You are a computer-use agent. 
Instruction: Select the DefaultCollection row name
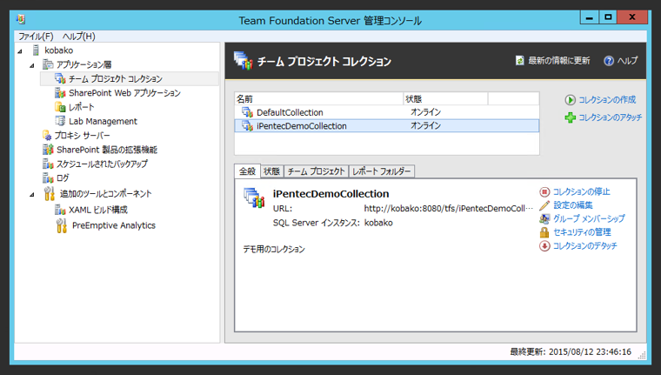(290, 112)
